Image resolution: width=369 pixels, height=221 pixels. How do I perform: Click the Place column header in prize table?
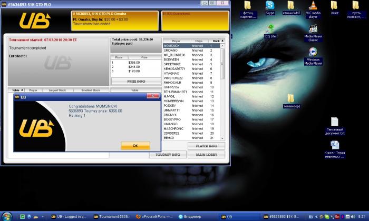119,57
